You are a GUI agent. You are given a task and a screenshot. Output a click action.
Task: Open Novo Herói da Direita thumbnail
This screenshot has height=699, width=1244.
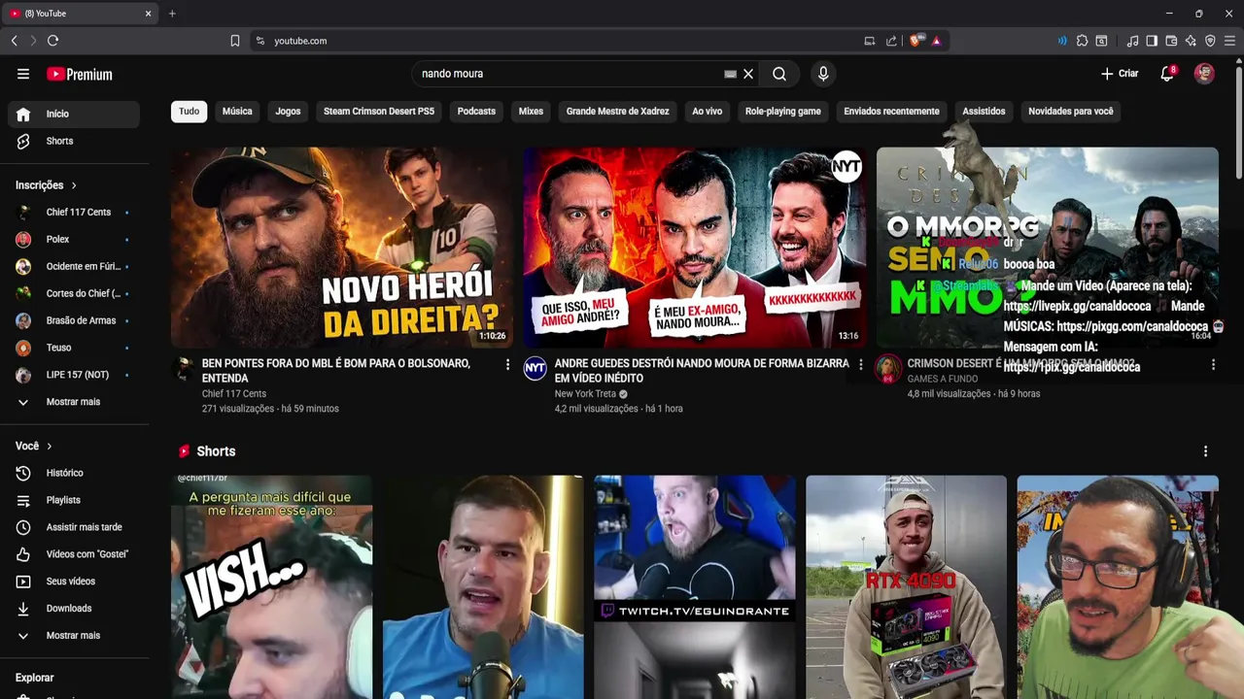(342, 248)
